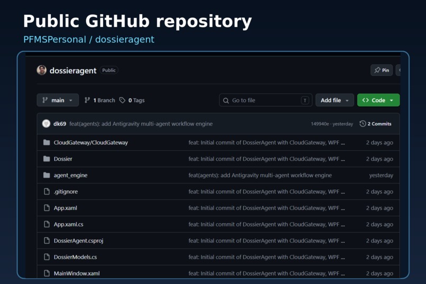Click the MainWindow.xaml file icon
This screenshot has height=284, width=426.
pos(47,273)
